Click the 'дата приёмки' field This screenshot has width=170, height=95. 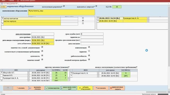(43, 37)
